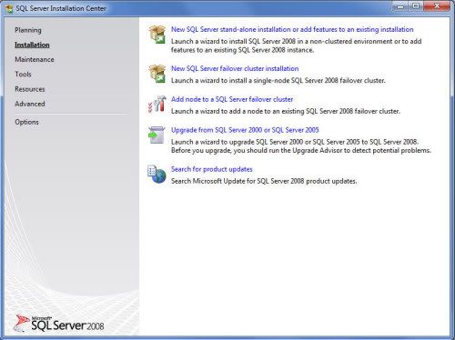Open the Tools section
Screen dimensions: 455x340
[x=23, y=75]
